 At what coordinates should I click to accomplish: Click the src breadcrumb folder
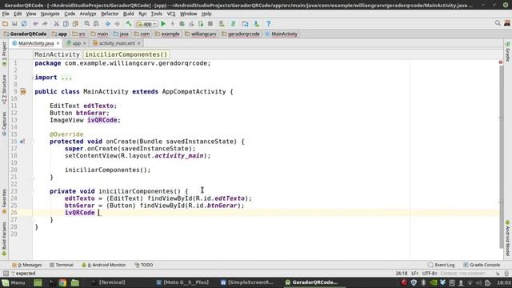[79, 34]
